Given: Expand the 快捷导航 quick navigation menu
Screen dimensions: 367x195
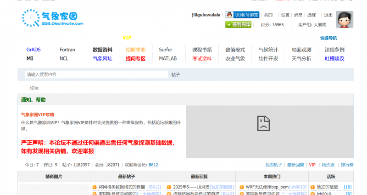Looking at the screenshot, I should click(x=328, y=38).
